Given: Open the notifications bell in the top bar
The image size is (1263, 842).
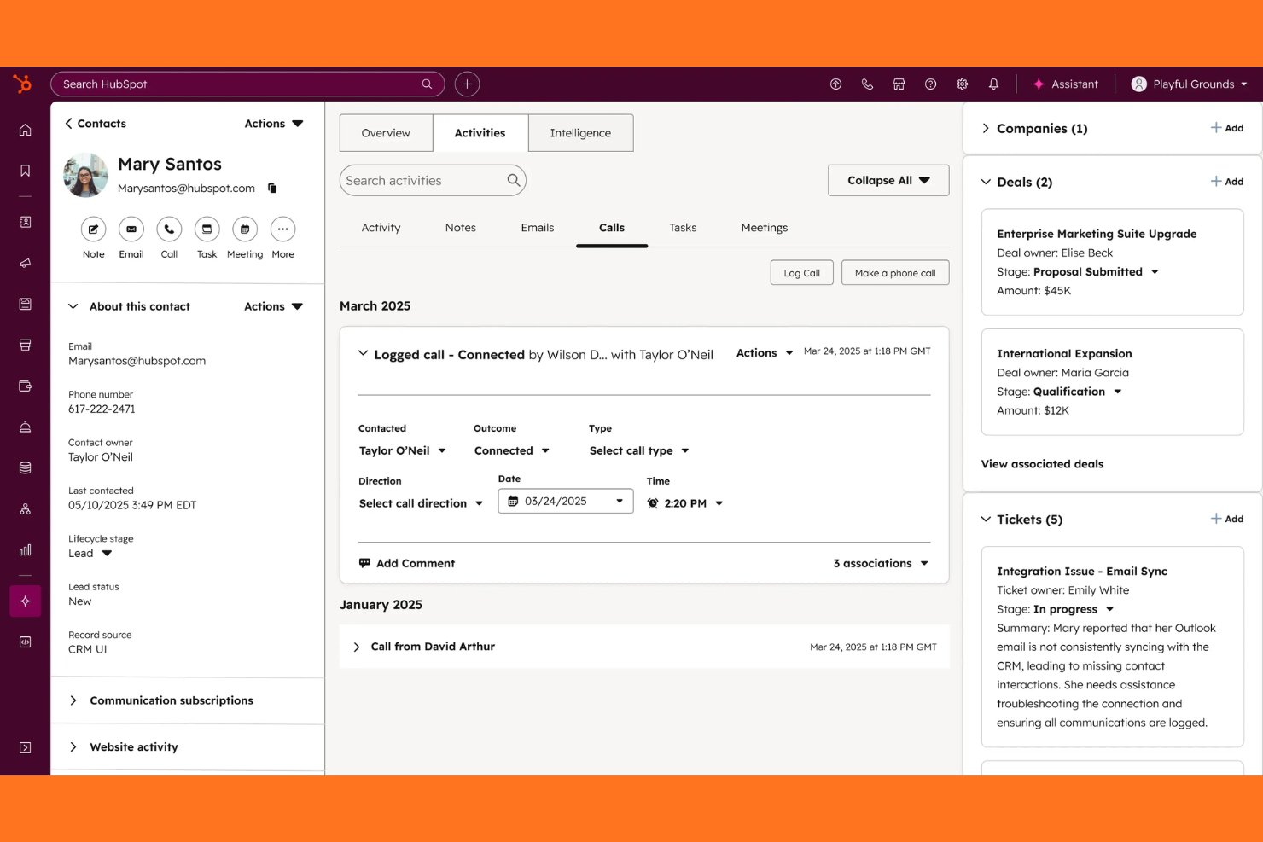Looking at the screenshot, I should point(993,84).
